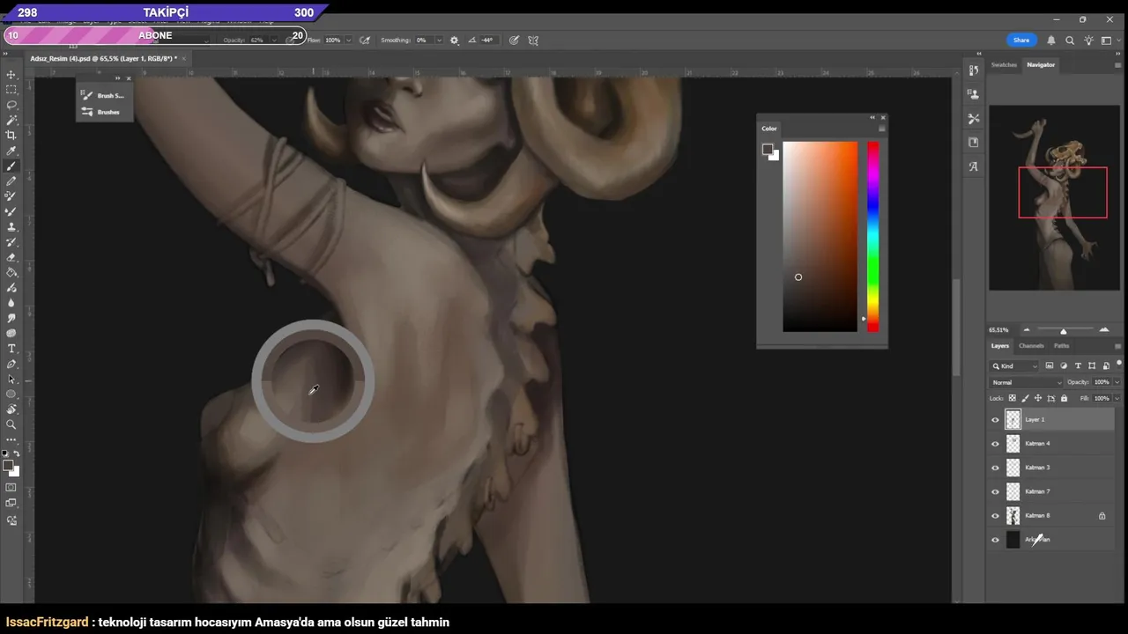1128x634 pixels.
Task: Select the Hand tool
Action: 11,409
